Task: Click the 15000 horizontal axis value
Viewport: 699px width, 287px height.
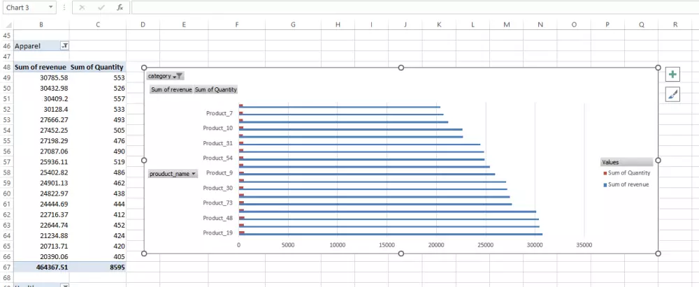Action: [x=387, y=244]
